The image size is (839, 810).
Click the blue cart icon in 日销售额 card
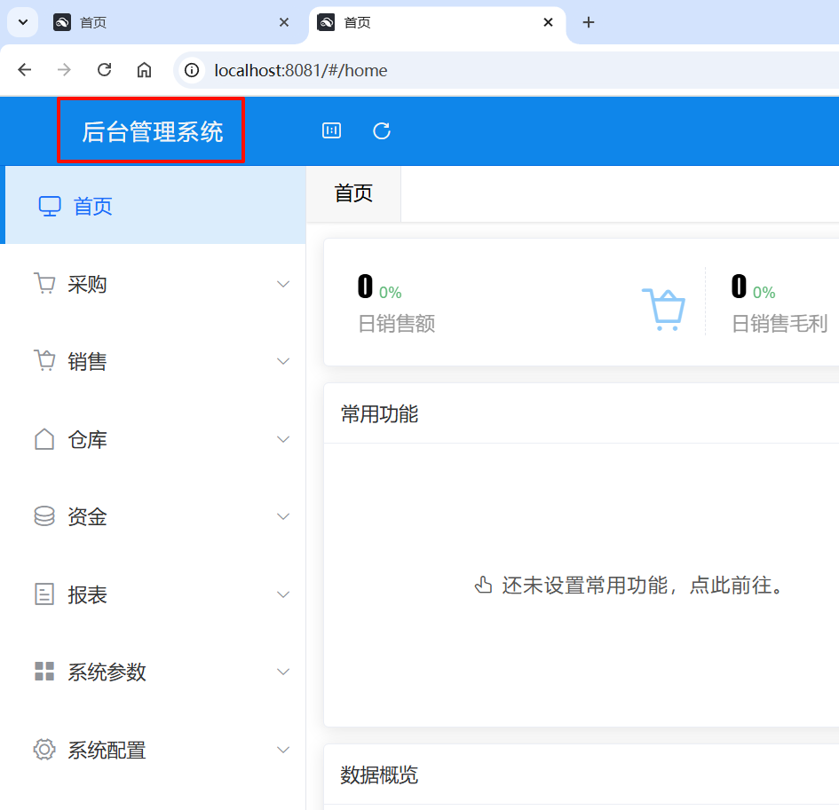coord(663,310)
